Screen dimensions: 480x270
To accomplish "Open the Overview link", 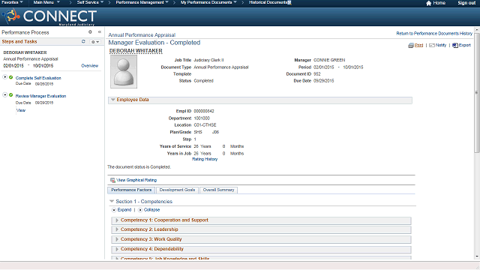I will (x=90, y=66).
